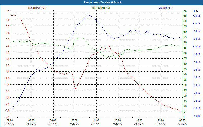Click the "80" humidity axis value
Image resolution: width=203 pixels, height=127 pixels.
point(185,32)
